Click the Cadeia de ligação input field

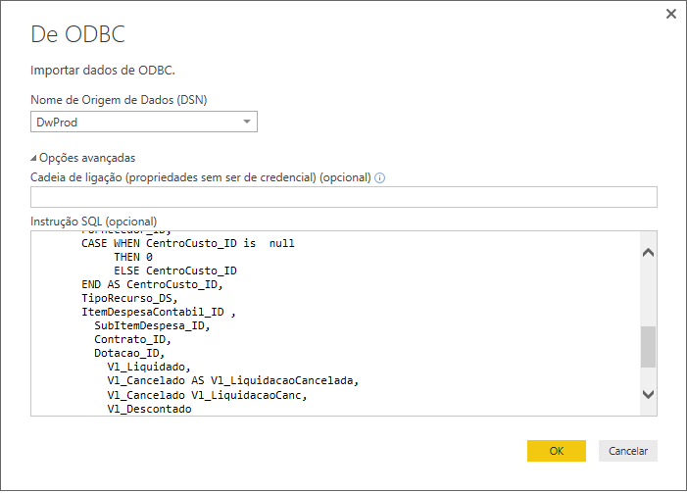[343, 197]
